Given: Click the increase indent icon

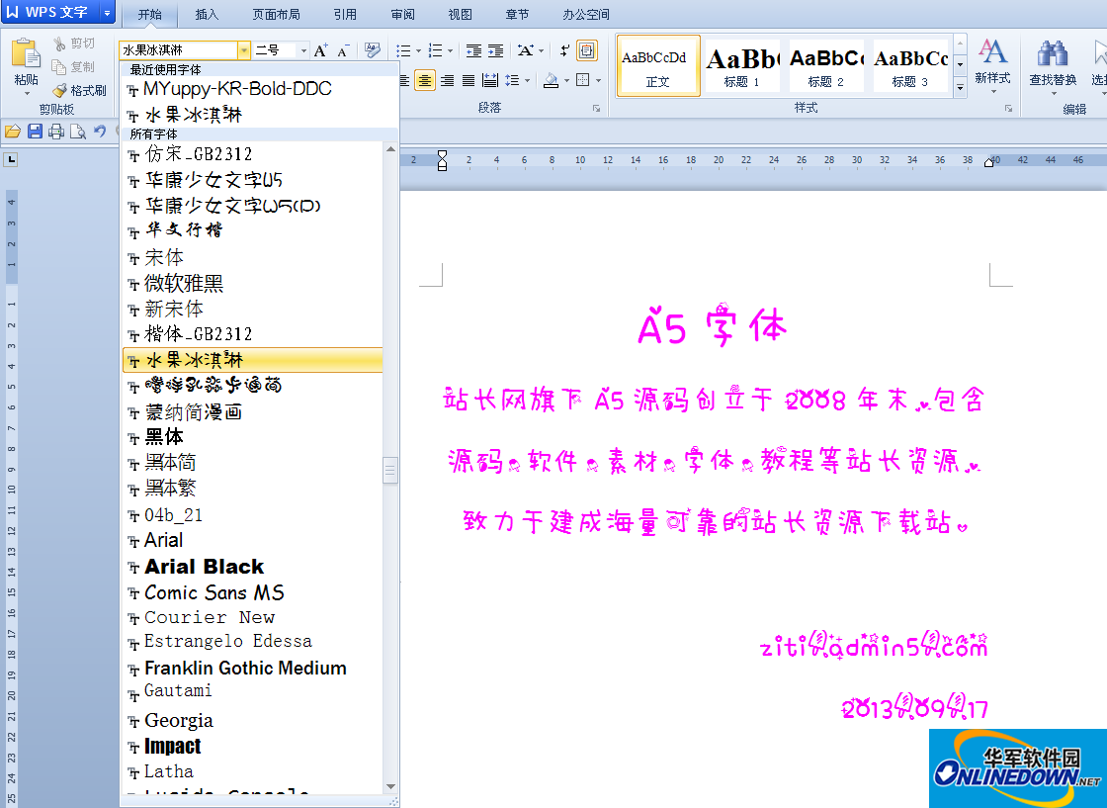Looking at the screenshot, I should tap(495, 50).
